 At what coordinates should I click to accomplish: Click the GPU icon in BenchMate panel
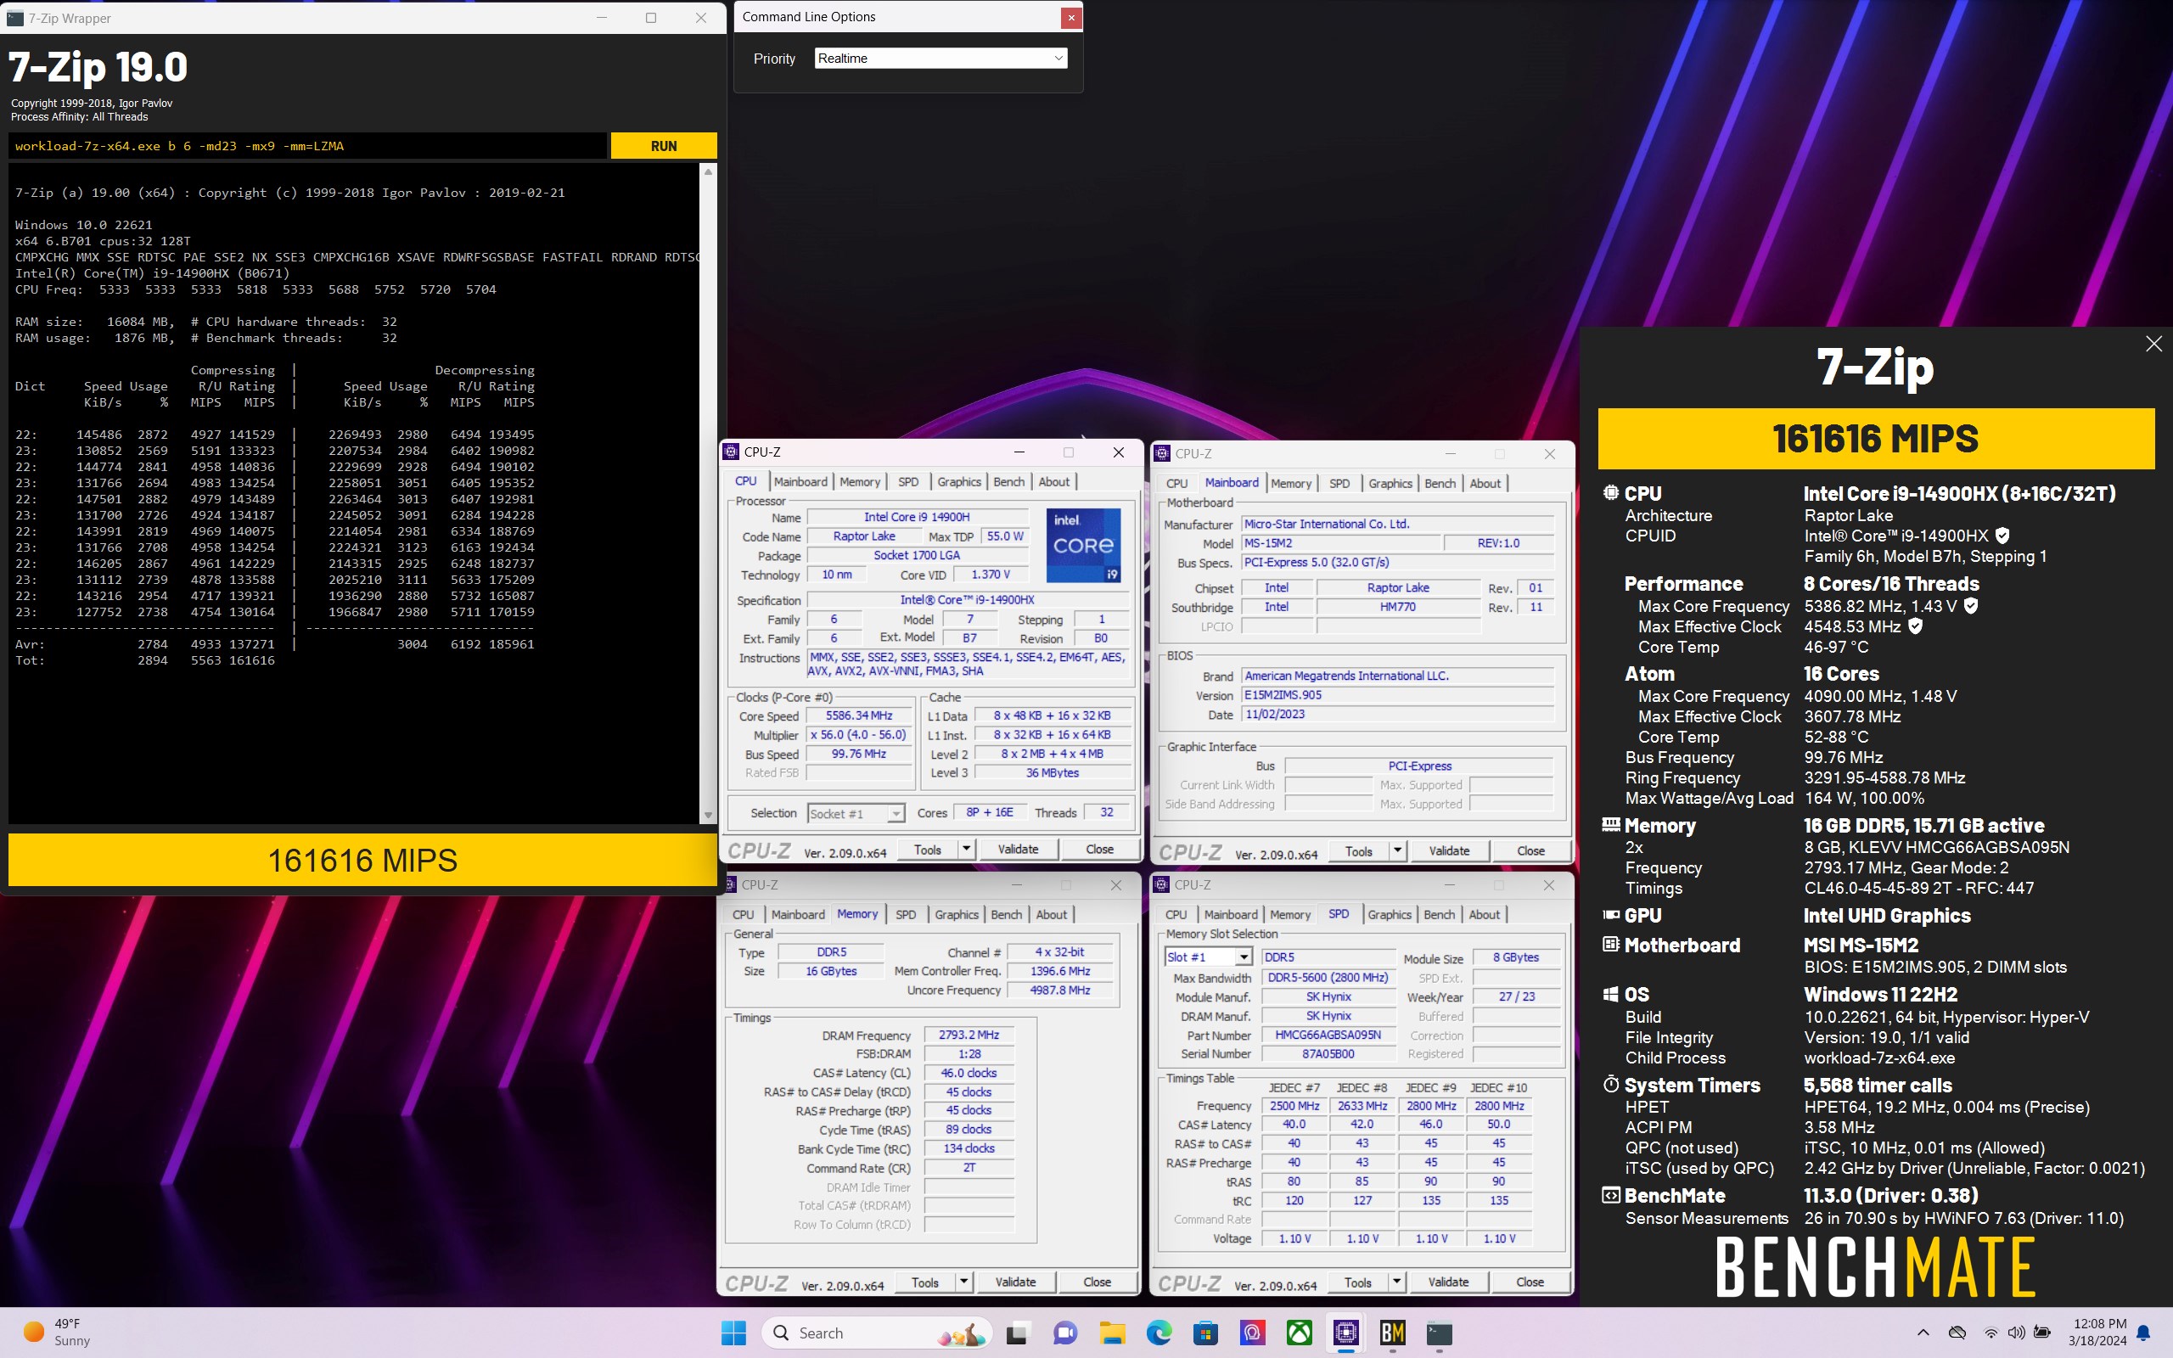coord(1611,915)
